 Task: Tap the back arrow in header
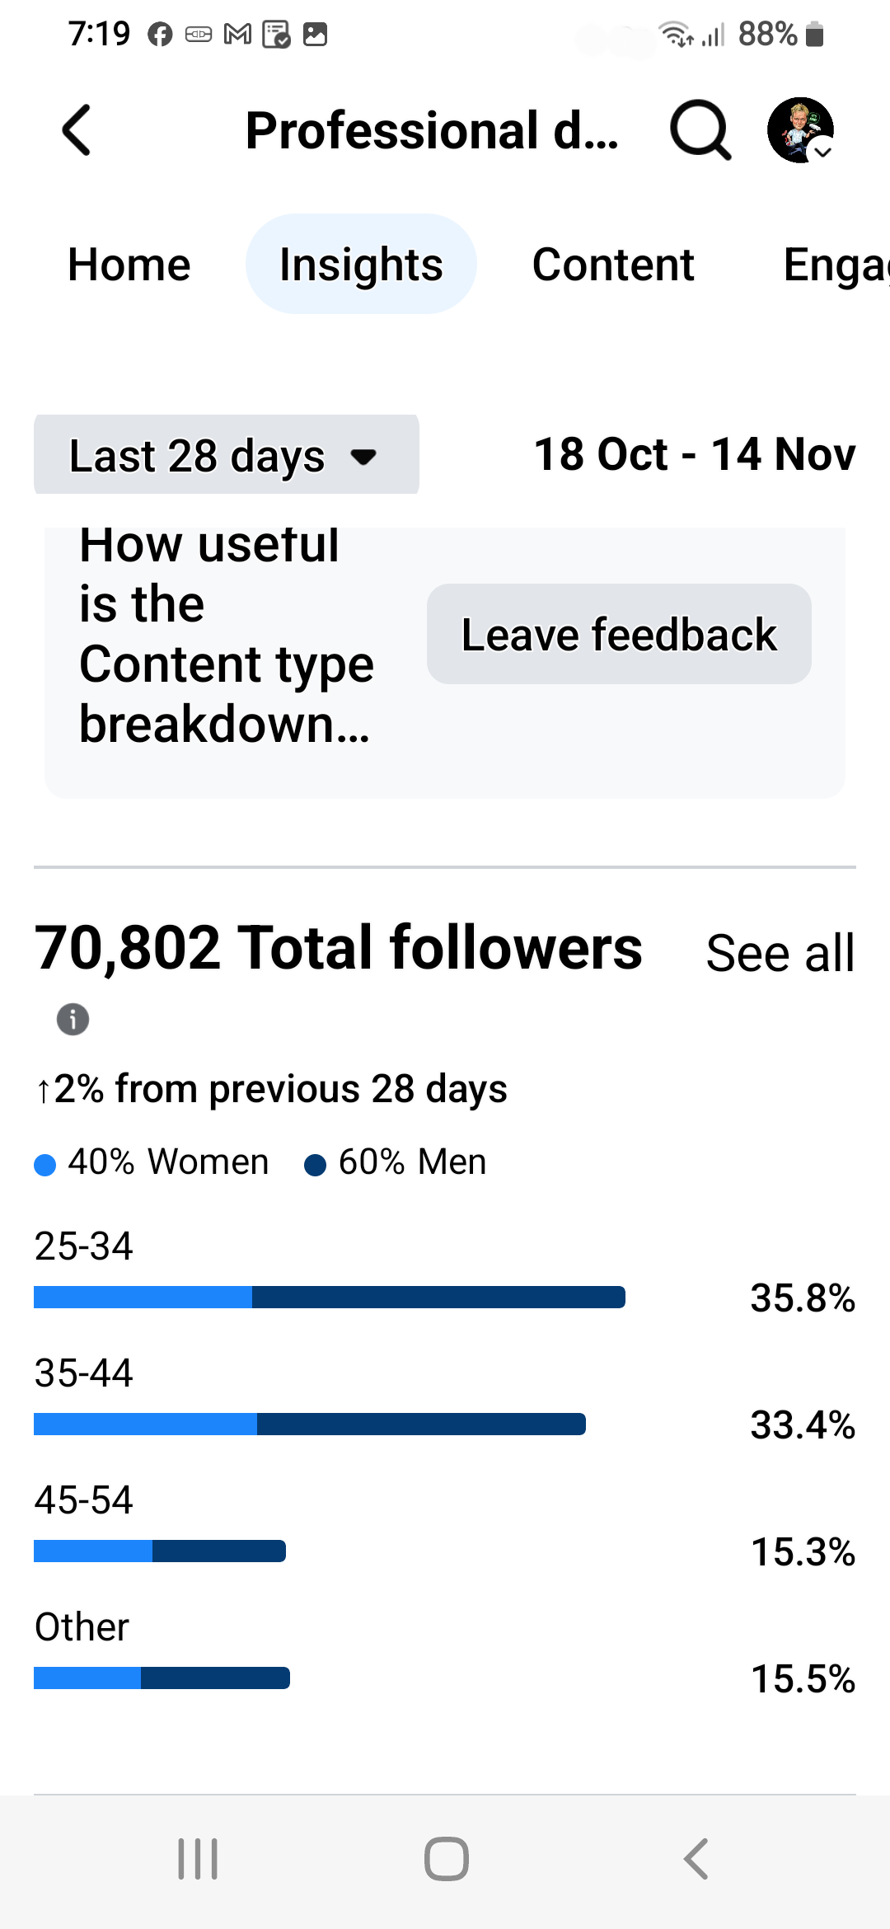coord(77,130)
